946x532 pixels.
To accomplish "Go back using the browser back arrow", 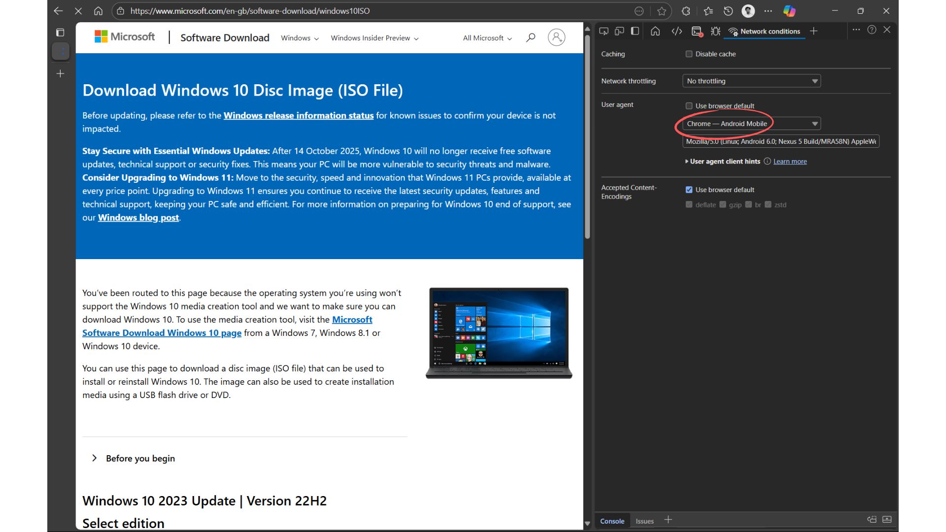I will (58, 11).
